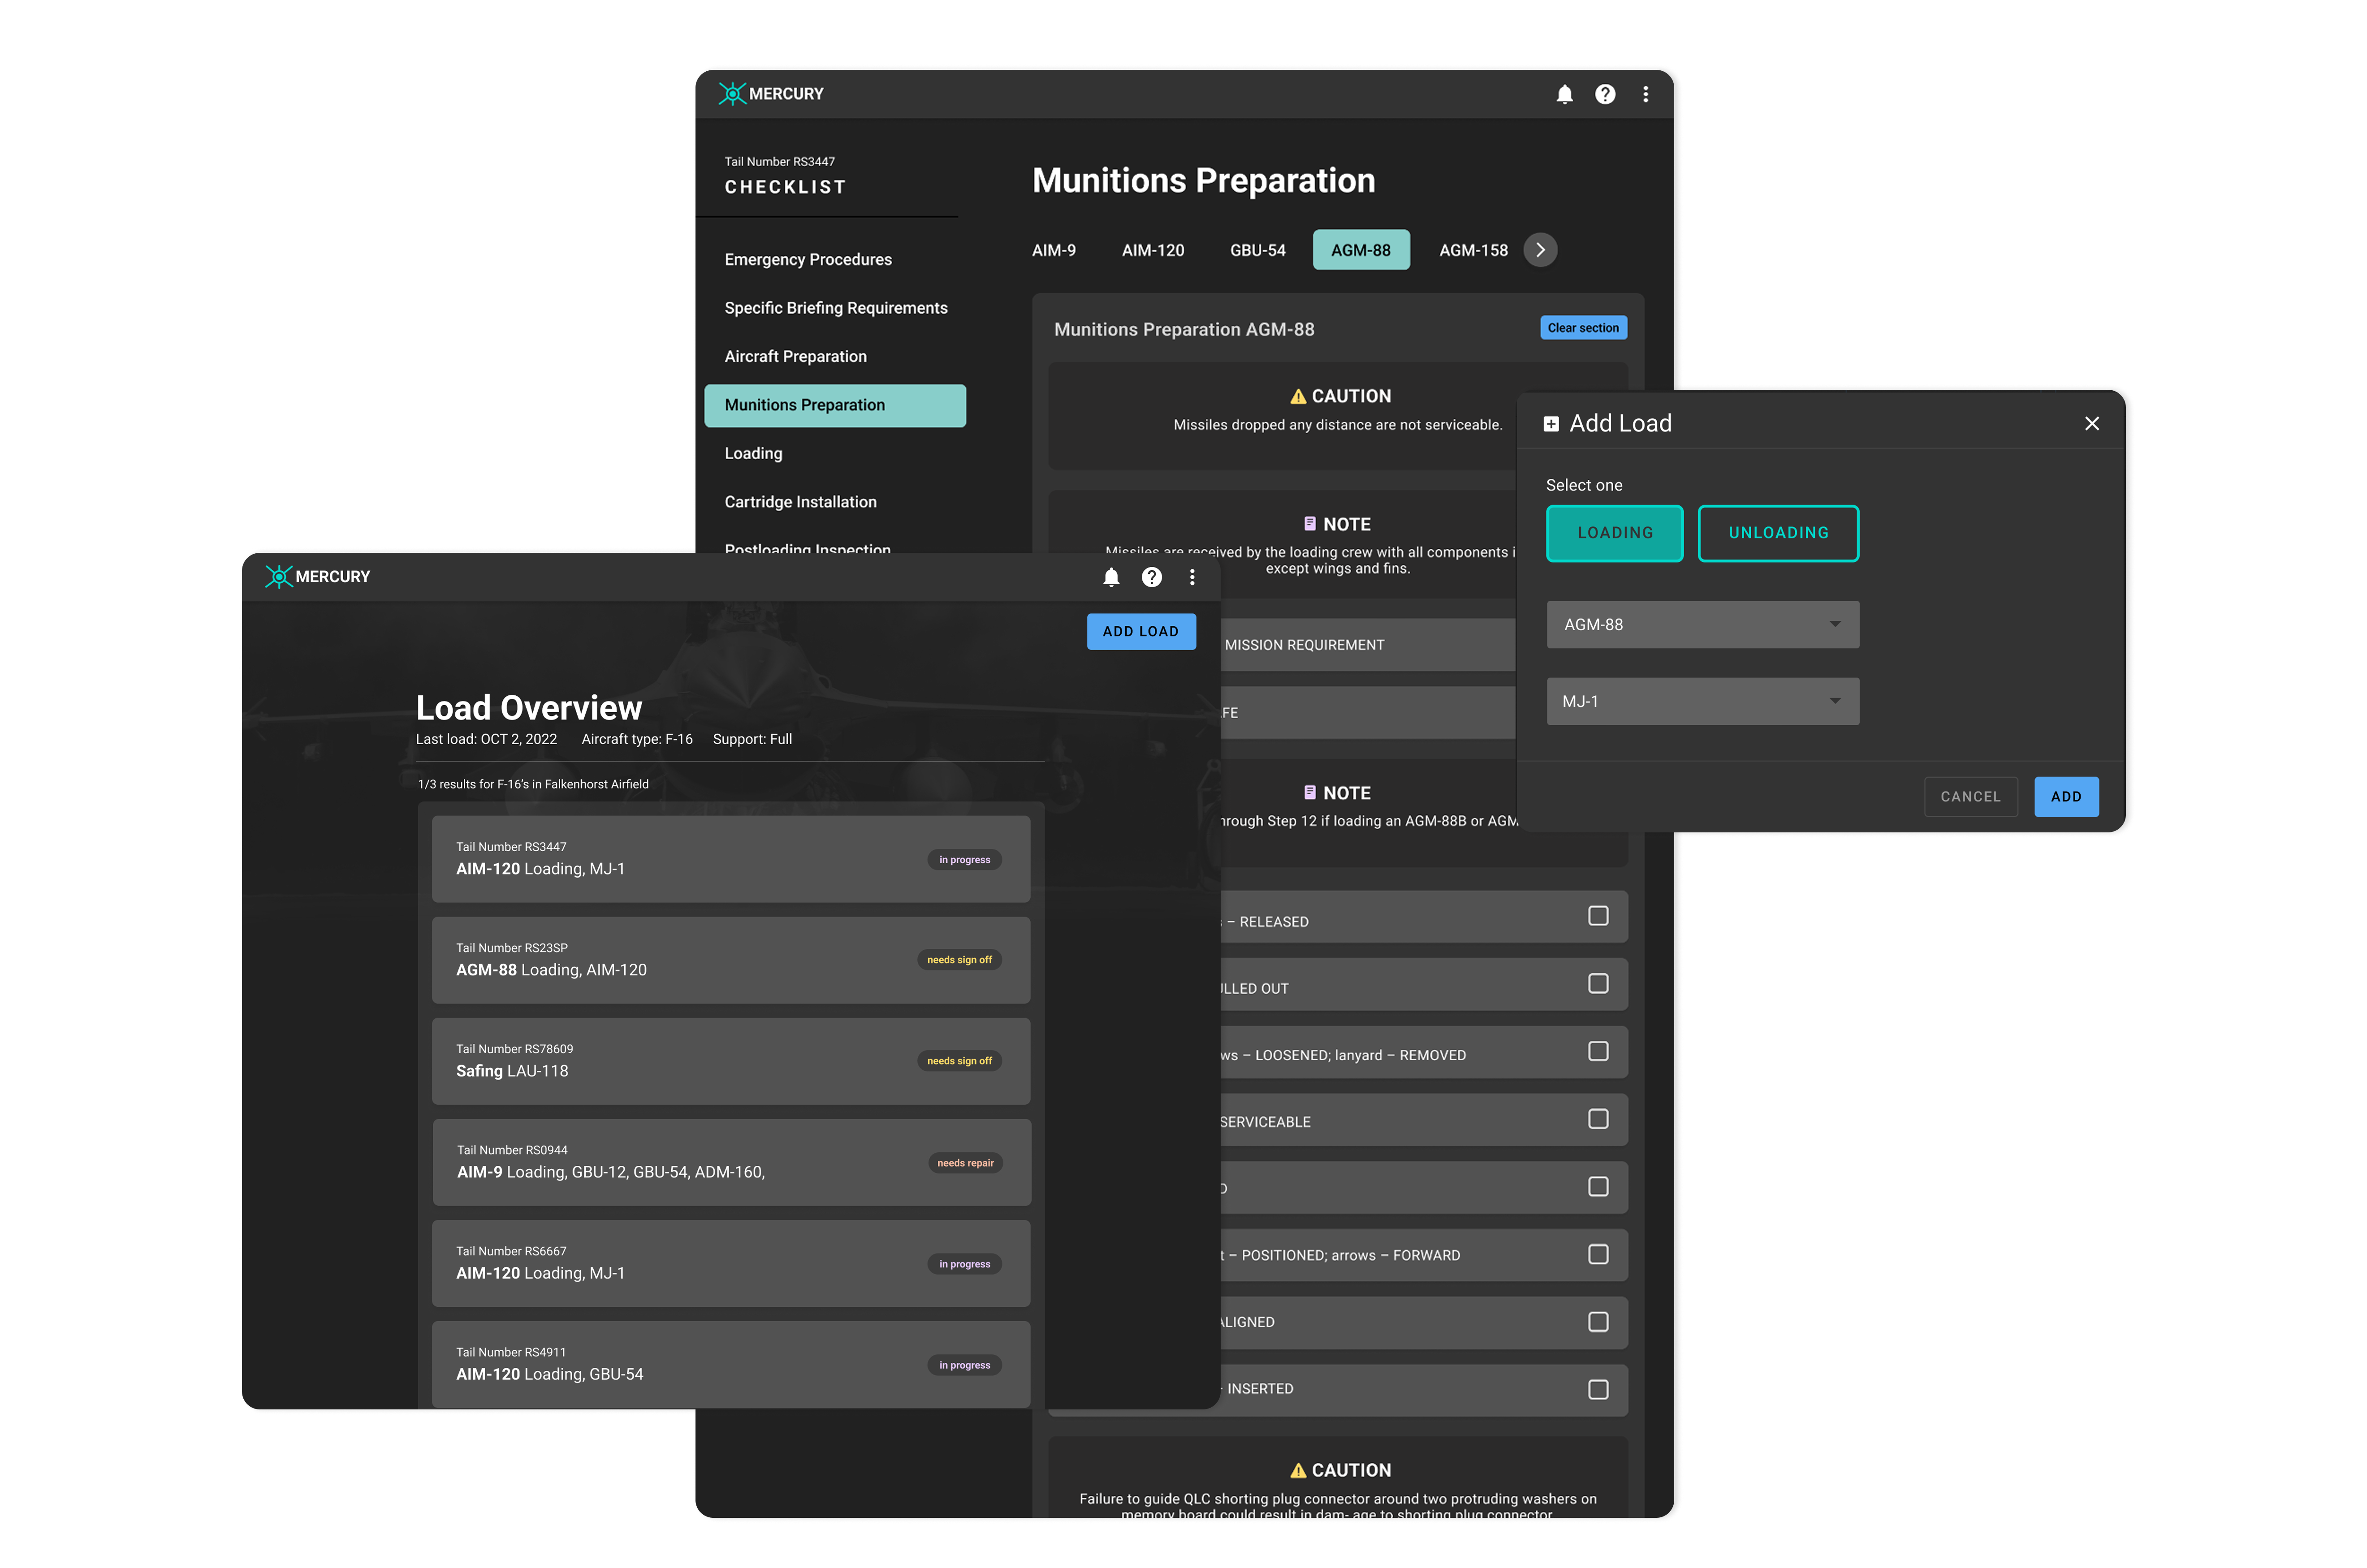
Task: Open the AGM-88 munition dropdown
Action: click(1702, 625)
